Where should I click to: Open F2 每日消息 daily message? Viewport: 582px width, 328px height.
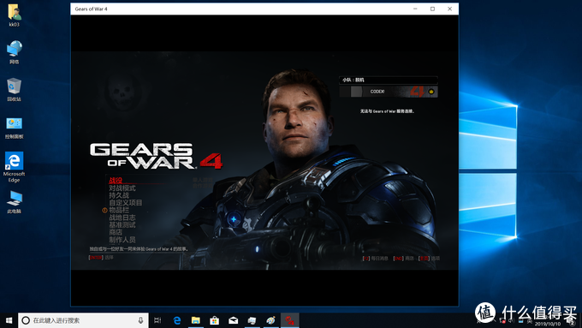point(375,258)
